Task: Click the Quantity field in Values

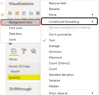Action: pos(24,77)
